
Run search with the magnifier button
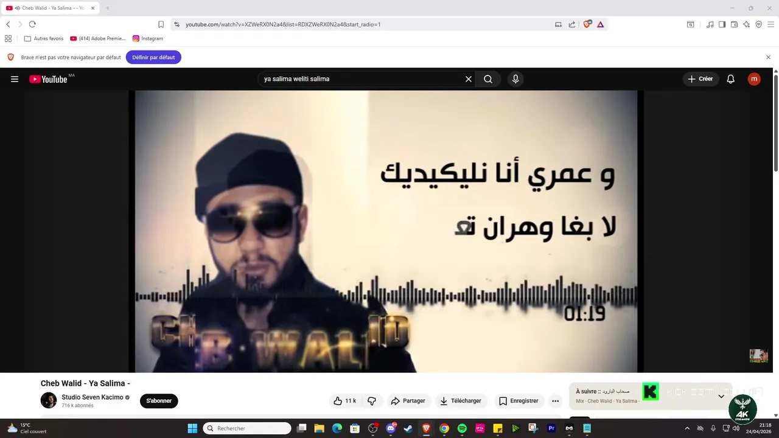488,79
